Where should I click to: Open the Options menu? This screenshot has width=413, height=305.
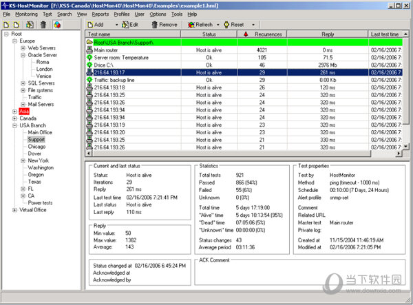158,14
